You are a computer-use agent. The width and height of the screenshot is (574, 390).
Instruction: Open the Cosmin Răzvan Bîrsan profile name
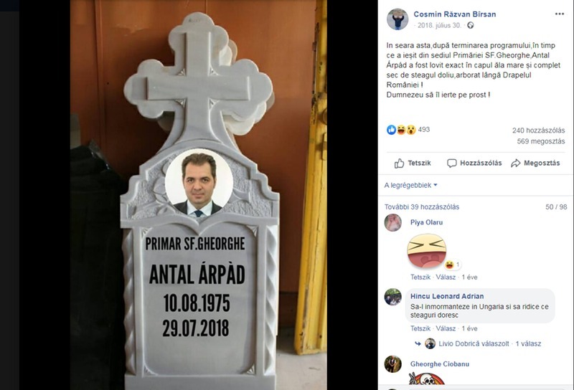point(455,14)
